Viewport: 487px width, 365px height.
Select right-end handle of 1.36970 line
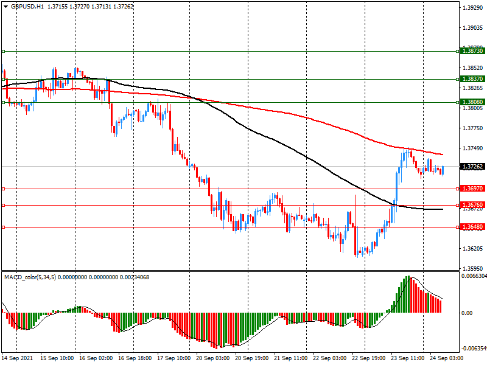tap(458, 189)
